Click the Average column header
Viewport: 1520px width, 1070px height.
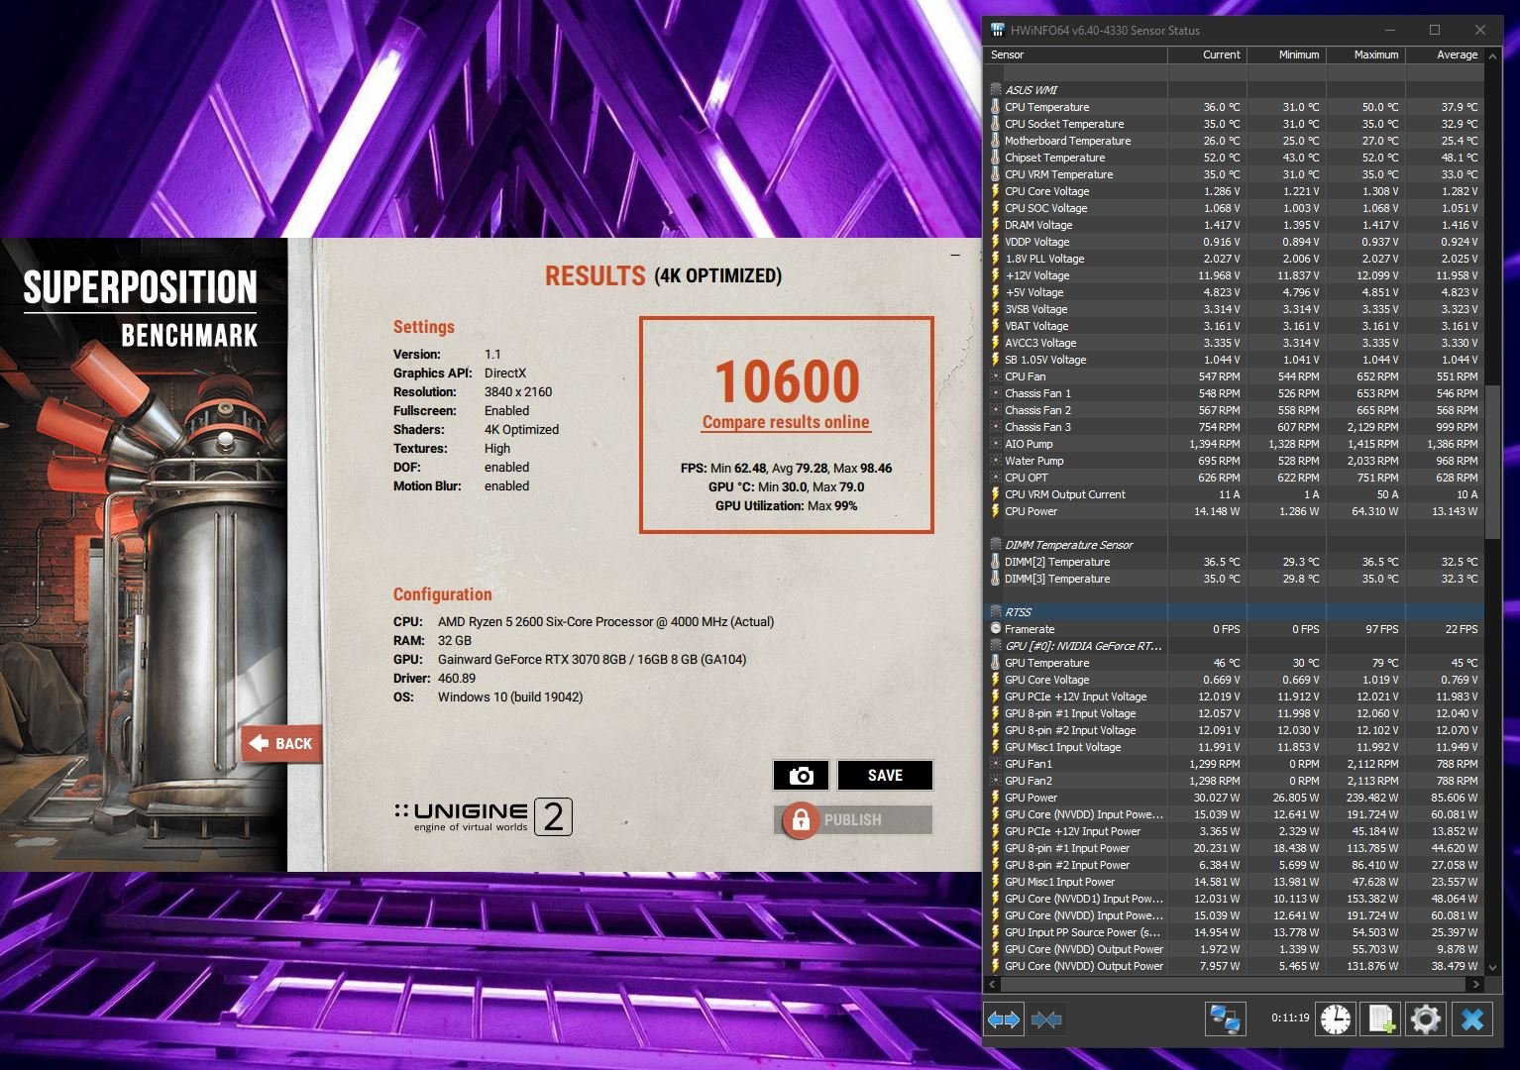click(1445, 54)
